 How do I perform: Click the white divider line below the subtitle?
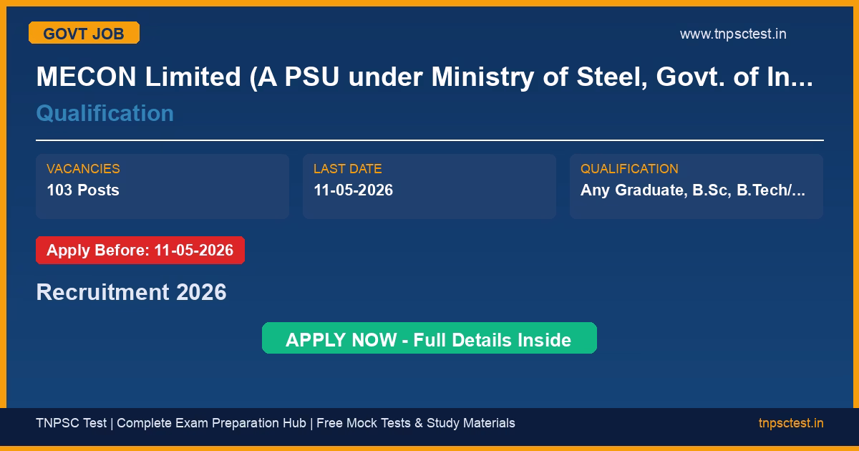(x=429, y=140)
